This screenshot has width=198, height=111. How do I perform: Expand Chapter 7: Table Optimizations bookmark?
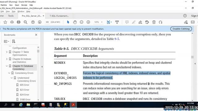tap(7, 52)
